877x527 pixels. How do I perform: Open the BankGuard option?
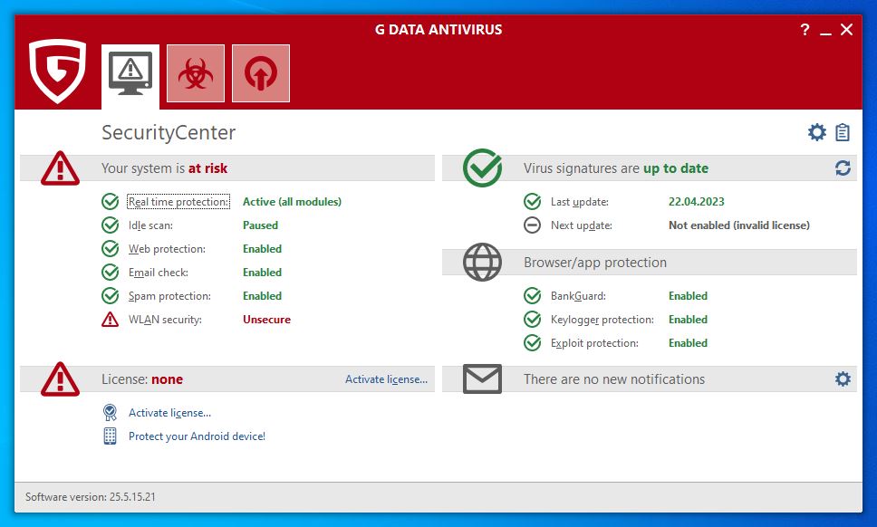578,295
